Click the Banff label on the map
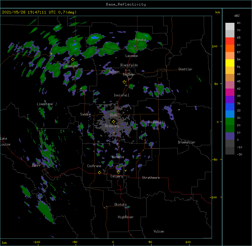 pos(36,166)
